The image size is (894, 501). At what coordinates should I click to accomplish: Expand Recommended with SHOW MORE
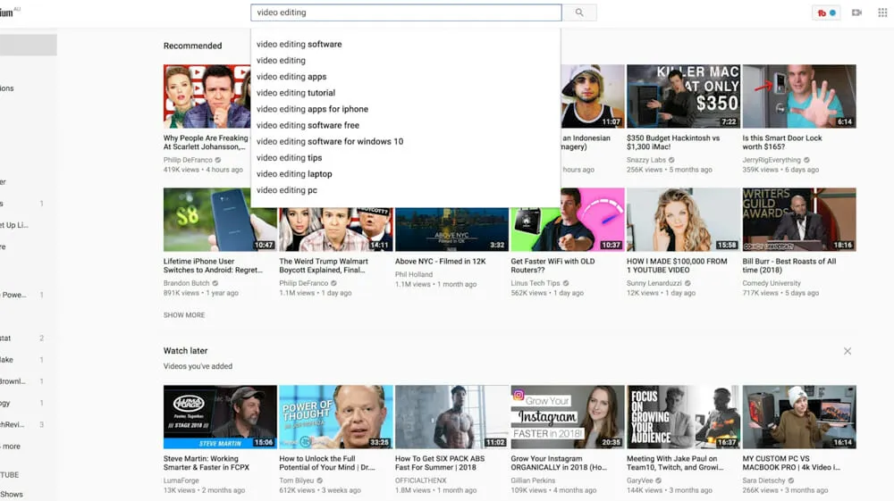pyautogui.click(x=184, y=315)
